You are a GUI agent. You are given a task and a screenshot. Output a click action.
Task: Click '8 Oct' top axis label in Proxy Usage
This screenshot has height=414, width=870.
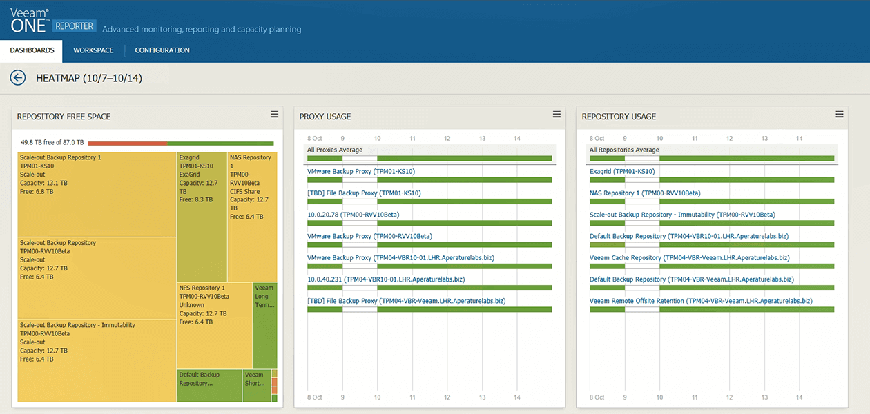tap(315, 139)
